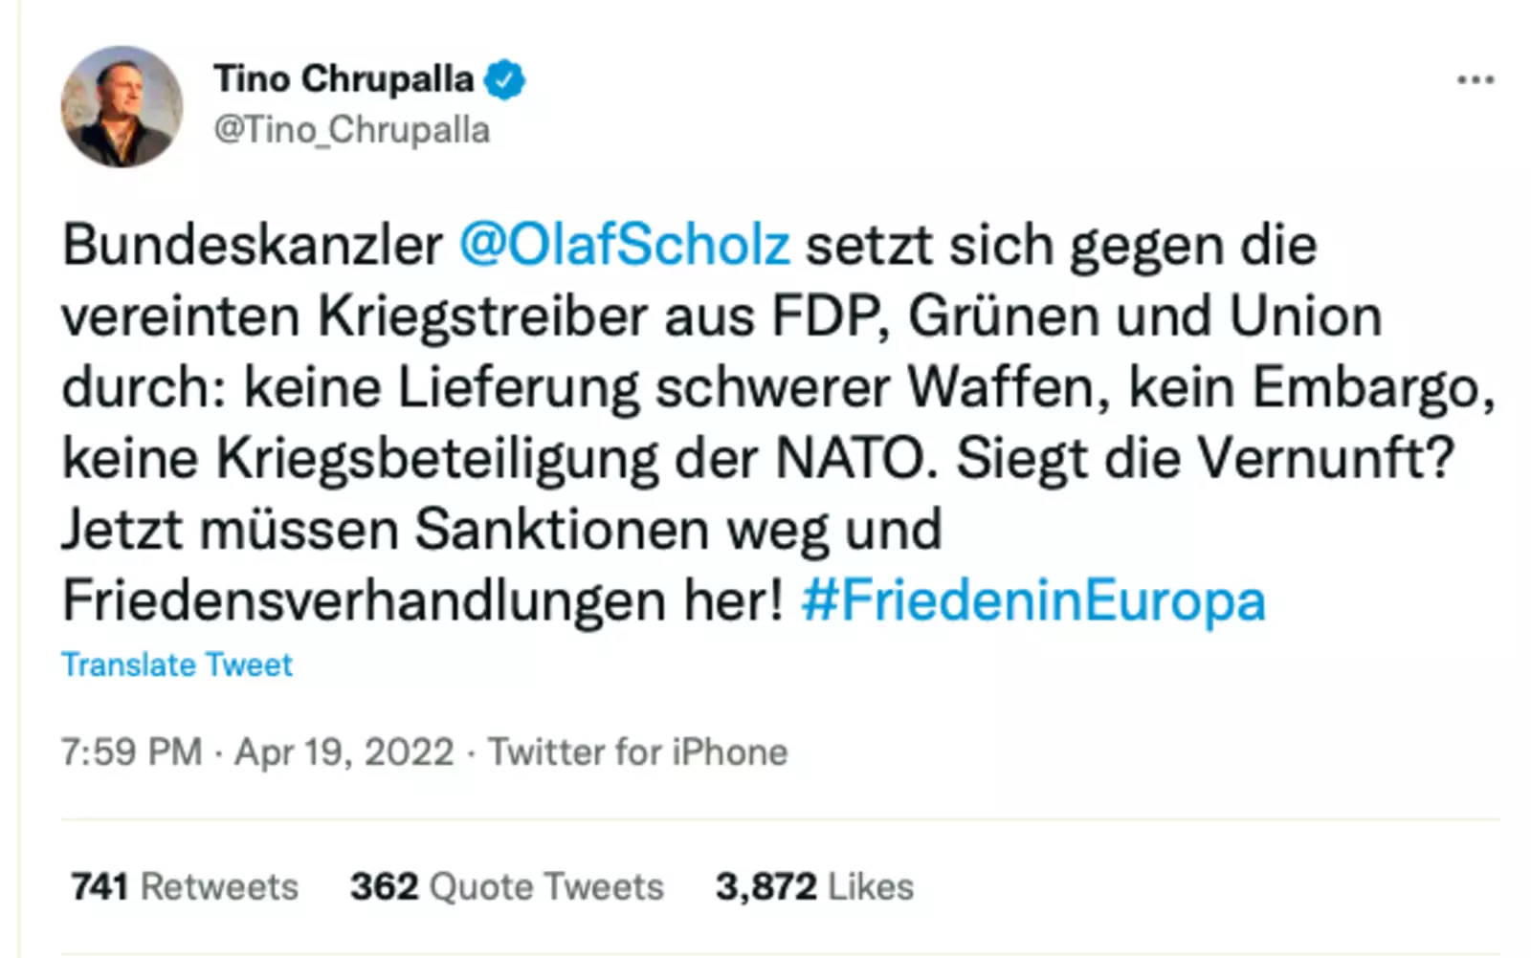Click the display name Tino Chrupalla

pyautogui.click(x=344, y=79)
